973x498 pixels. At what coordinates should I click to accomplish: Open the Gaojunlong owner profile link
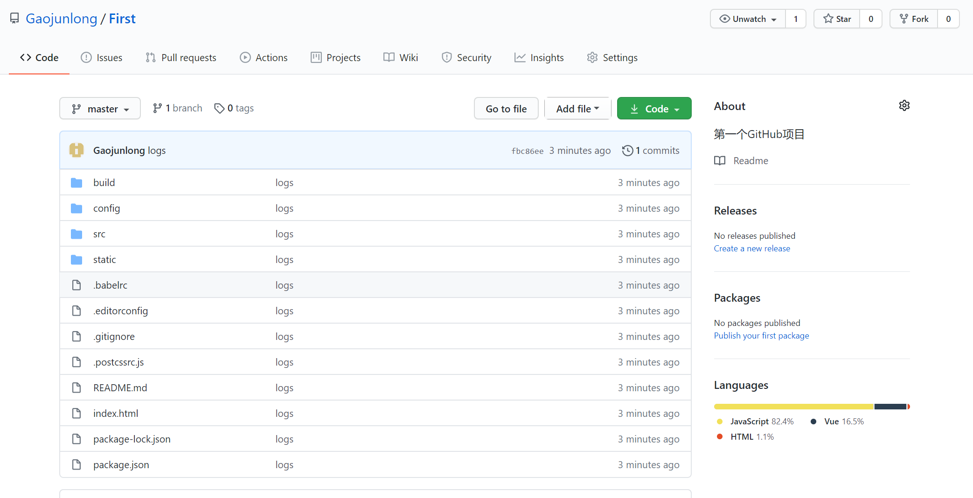click(61, 19)
